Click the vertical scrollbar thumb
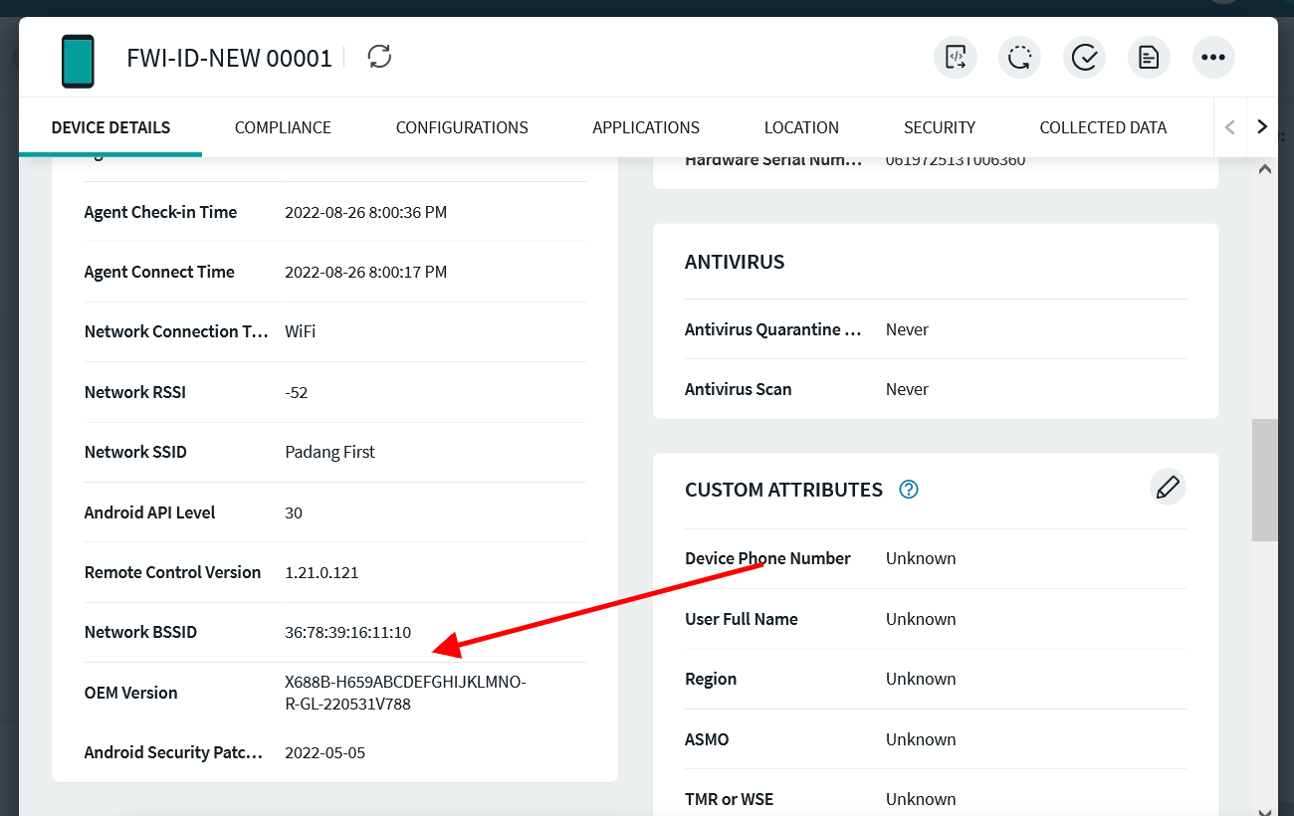1294x816 pixels. click(1264, 480)
